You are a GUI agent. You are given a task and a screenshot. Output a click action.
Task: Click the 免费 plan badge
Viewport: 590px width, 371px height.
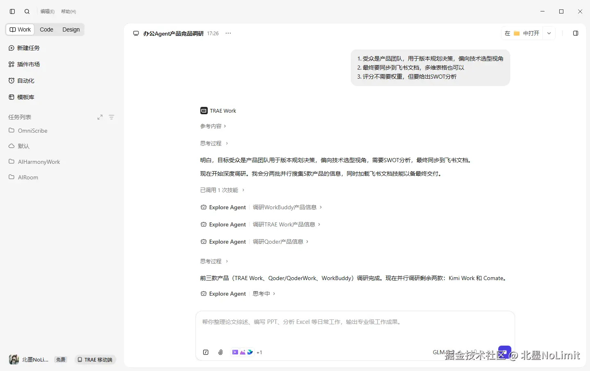click(x=61, y=360)
